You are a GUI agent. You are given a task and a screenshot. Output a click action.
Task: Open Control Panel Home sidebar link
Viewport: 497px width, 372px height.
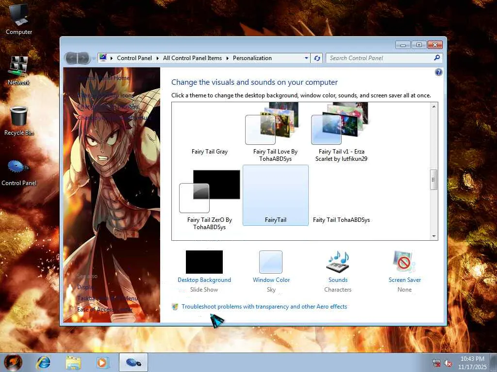point(104,78)
